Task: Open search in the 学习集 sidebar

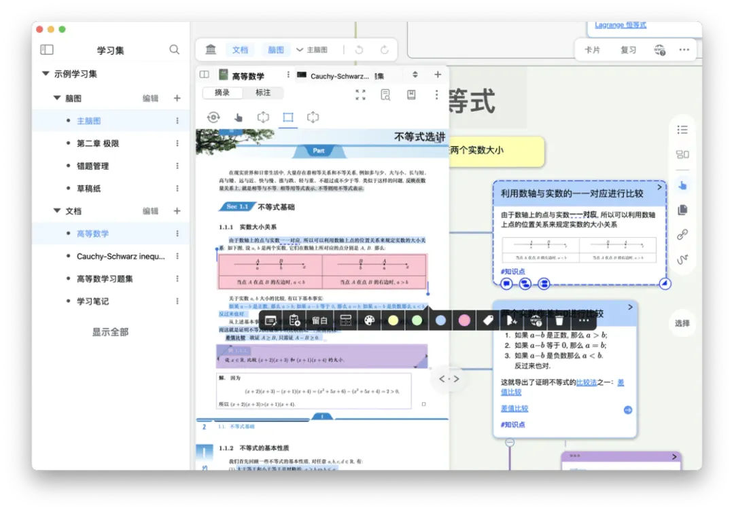Action: [174, 50]
